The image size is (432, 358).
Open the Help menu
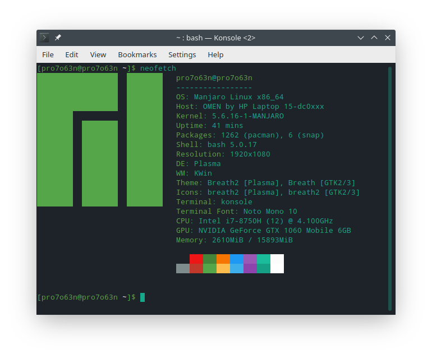coord(215,54)
